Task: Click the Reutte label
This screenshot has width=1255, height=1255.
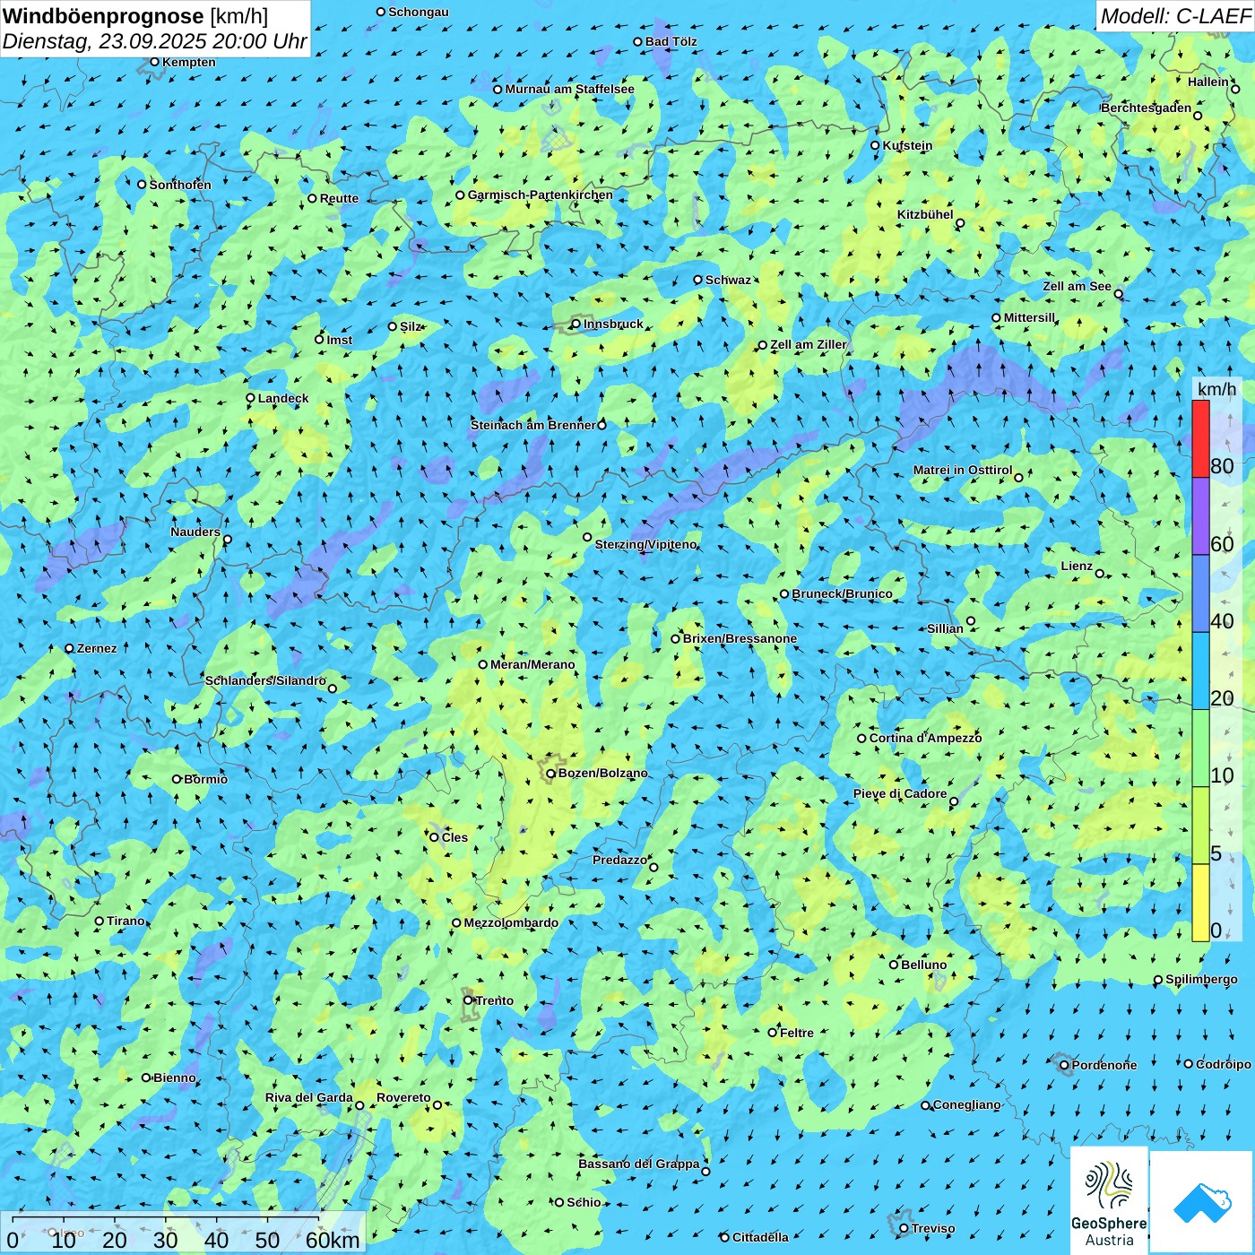Action: pyautogui.click(x=339, y=198)
